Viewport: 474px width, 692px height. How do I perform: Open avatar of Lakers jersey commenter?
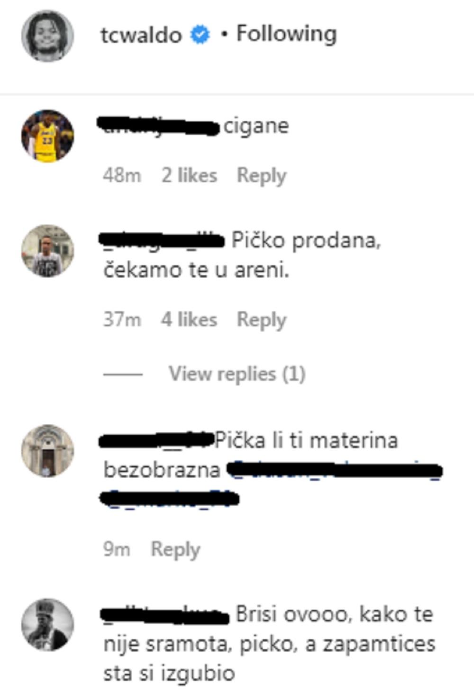(47, 136)
